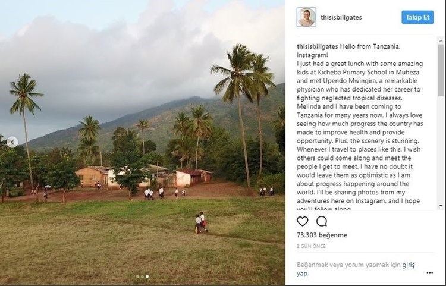This screenshot has width=446, height=286.
Task: Select the middle carousel dot indicator
Action: [142, 276]
